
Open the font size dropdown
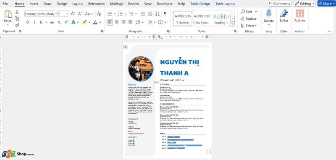coord(68,14)
